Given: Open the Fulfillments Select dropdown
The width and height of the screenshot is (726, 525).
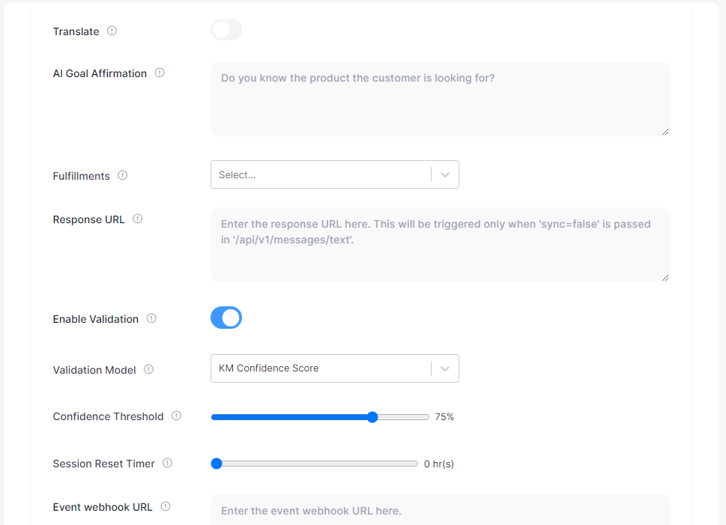Looking at the screenshot, I should coord(321,175).
